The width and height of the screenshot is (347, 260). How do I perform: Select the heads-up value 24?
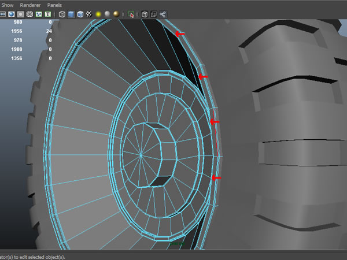(49, 31)
